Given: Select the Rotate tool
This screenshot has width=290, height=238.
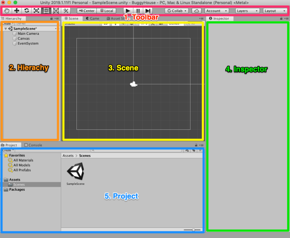Looking at the screenshot, I should [27, 11].
